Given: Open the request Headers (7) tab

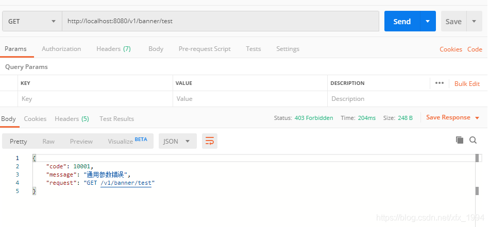Looking at the screenshot, I should coord(113,49).
